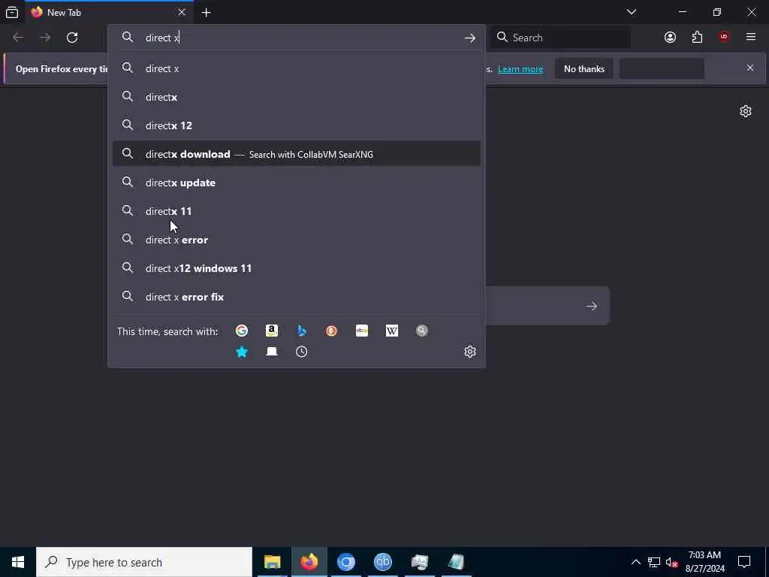Viewport: 769px width, 577px height.
Task: Open the network tray icon
Action: tap(654, 562)
